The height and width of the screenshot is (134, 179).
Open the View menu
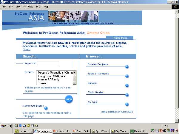tap(18, 7)
